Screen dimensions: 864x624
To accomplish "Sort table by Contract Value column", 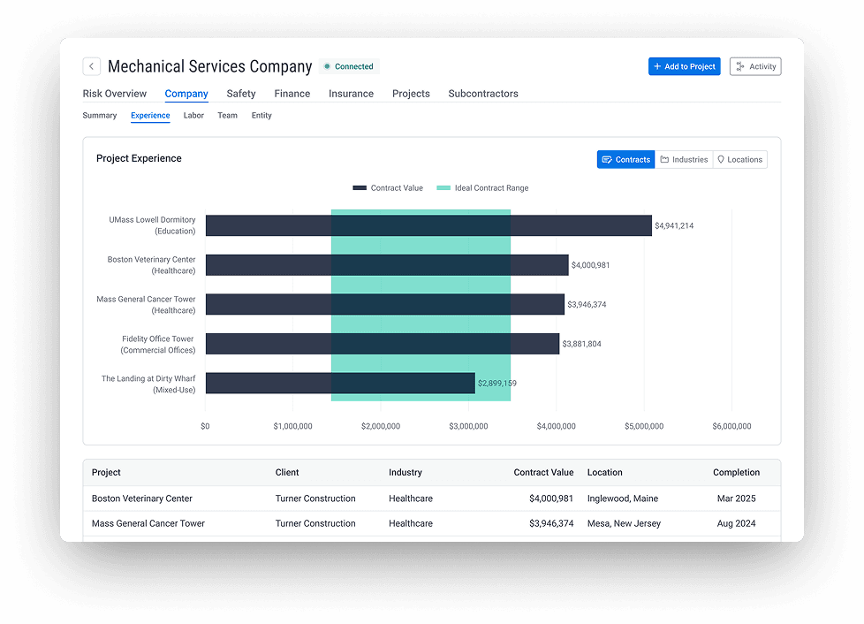I will (543, 473).
